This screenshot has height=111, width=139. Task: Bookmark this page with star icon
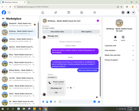point(121,7)
